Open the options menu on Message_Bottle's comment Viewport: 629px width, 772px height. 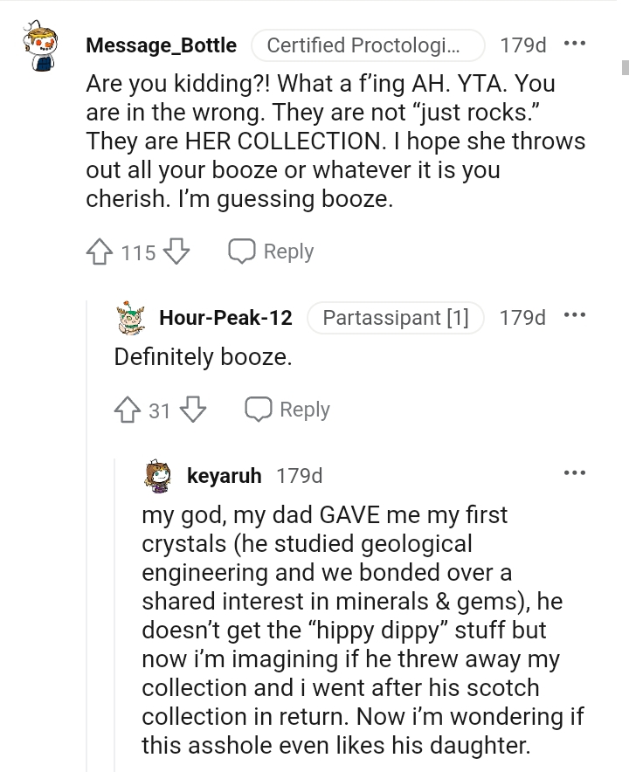(575, 44)
